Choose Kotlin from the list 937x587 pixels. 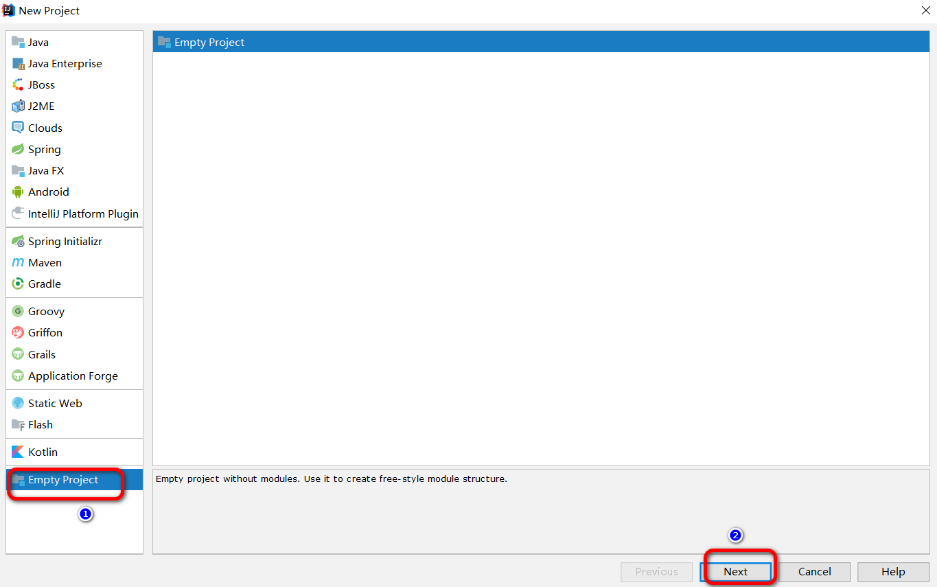click(74, 452)
